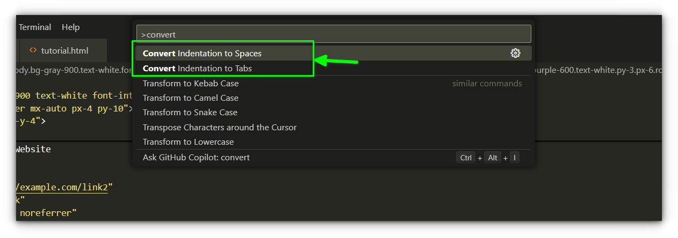Place cursor on the noreferrer code line
Screen dimensions: 678x238
[47, 213]
